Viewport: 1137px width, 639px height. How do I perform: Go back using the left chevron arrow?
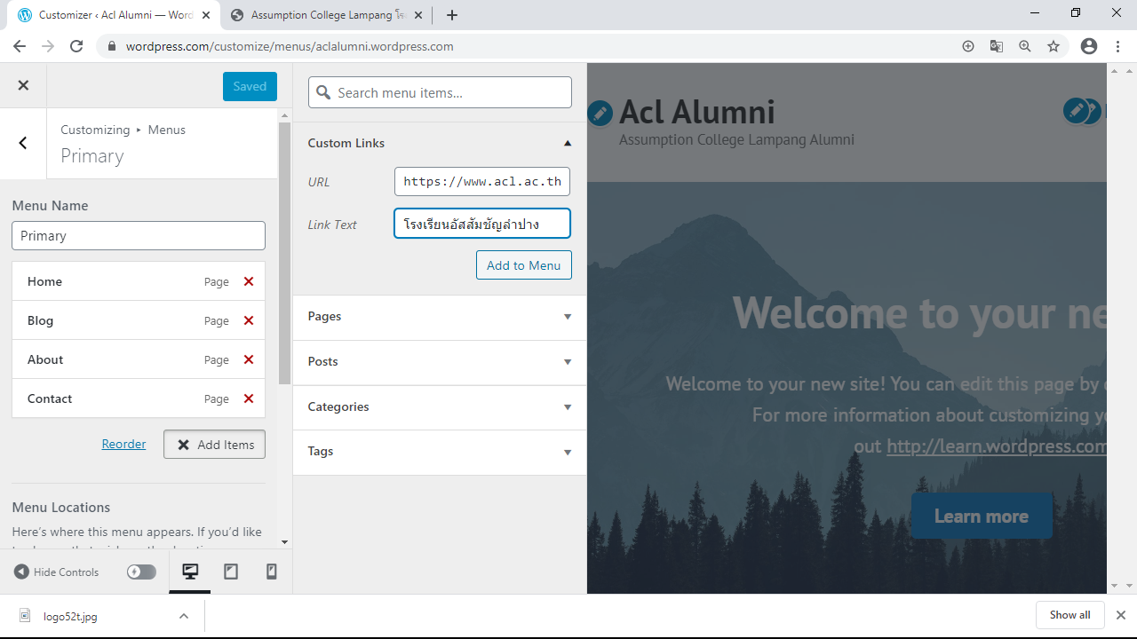[x=23, y=143]
